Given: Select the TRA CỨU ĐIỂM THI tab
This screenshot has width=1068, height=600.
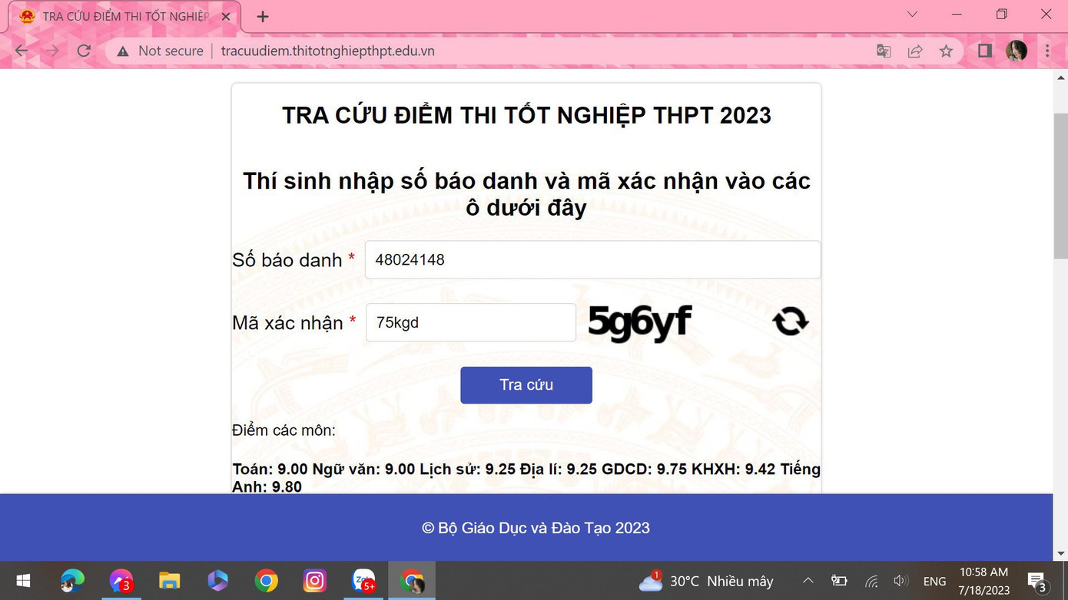Looking at the screenshot, I should tap(115, 15).
